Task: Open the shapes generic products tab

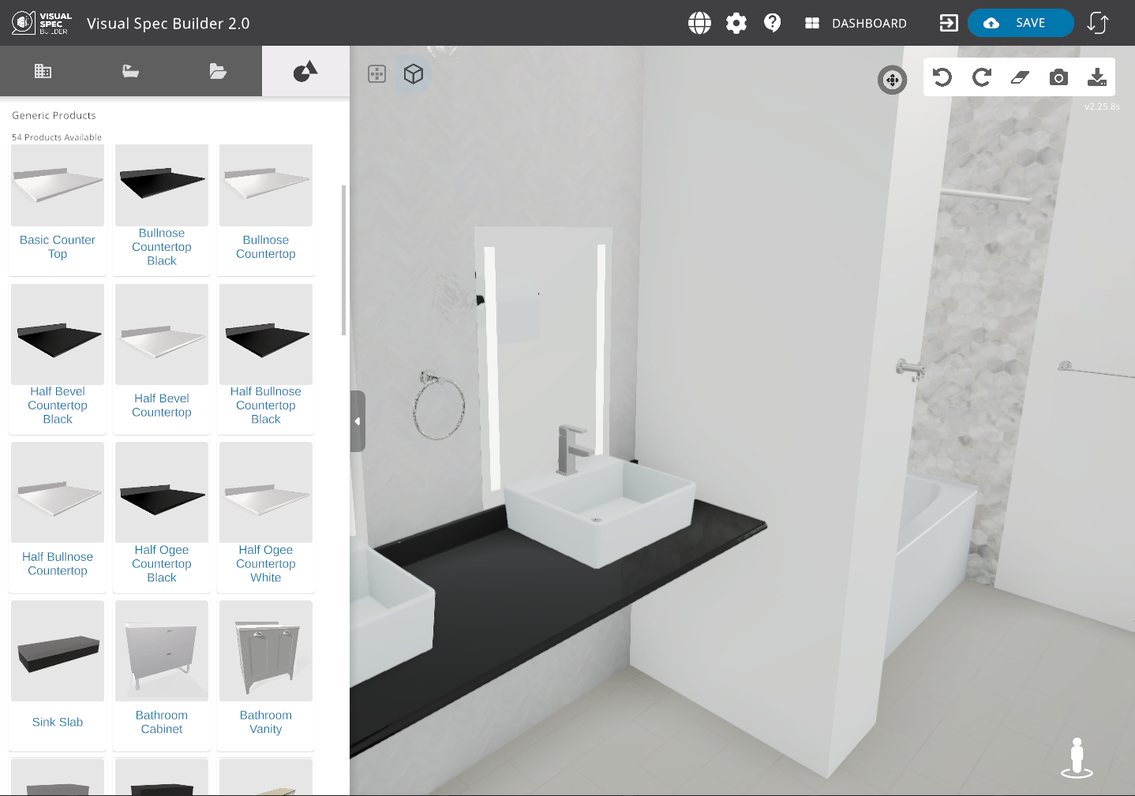Action: tap(305, 71)
